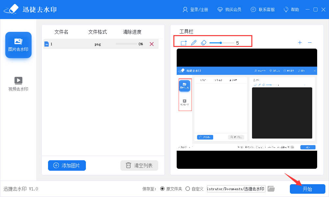This screenshot has height=197, width=329.
Task: Click the 清空列表 clear list button
Action: pyautogui.click(x=139, y=165)
